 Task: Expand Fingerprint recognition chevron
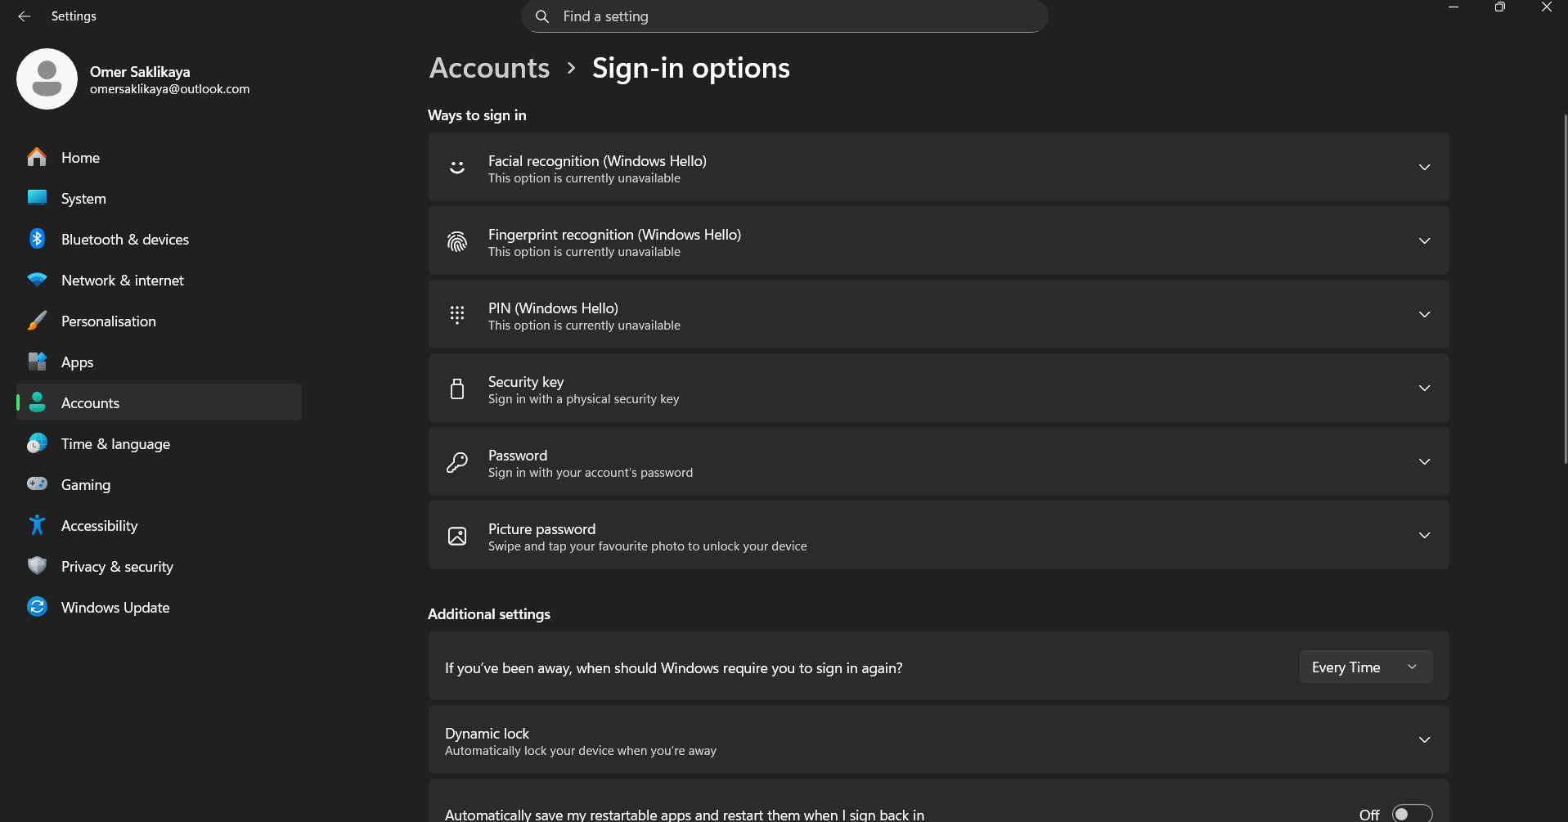pyautogui.click(x=1424, y=241)
